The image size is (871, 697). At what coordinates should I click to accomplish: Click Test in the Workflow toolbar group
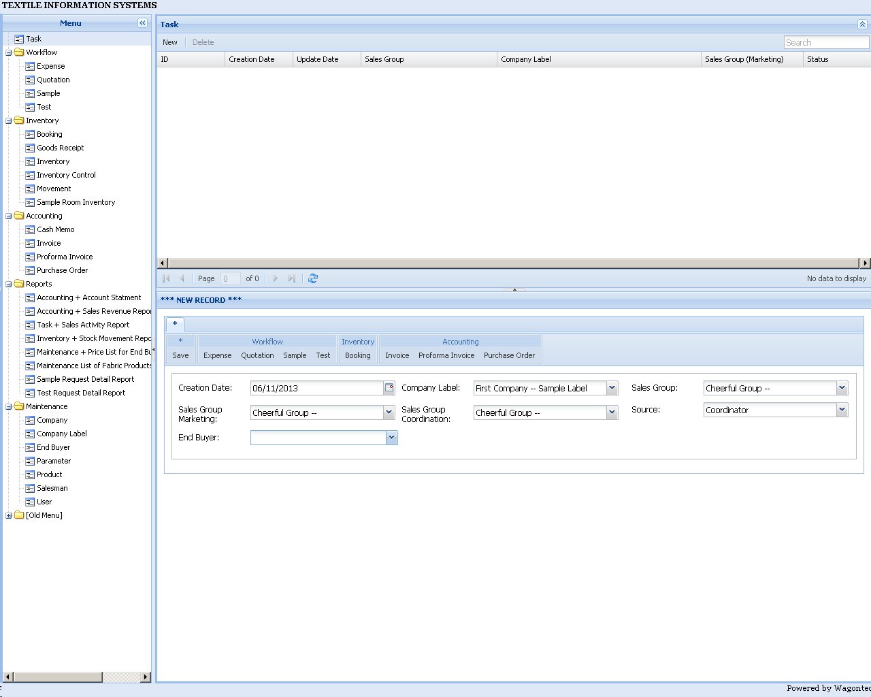(x=323, y=355)
